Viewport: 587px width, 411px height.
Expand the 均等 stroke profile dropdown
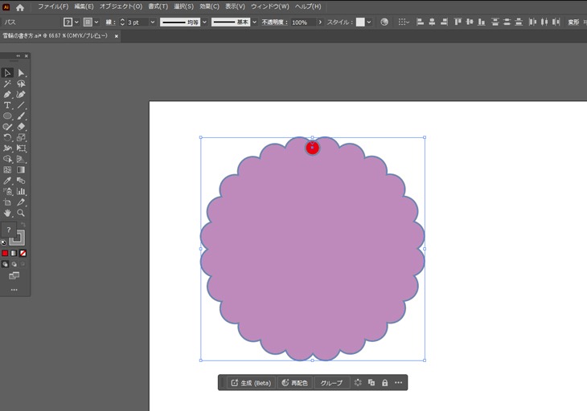pos(204,22)
